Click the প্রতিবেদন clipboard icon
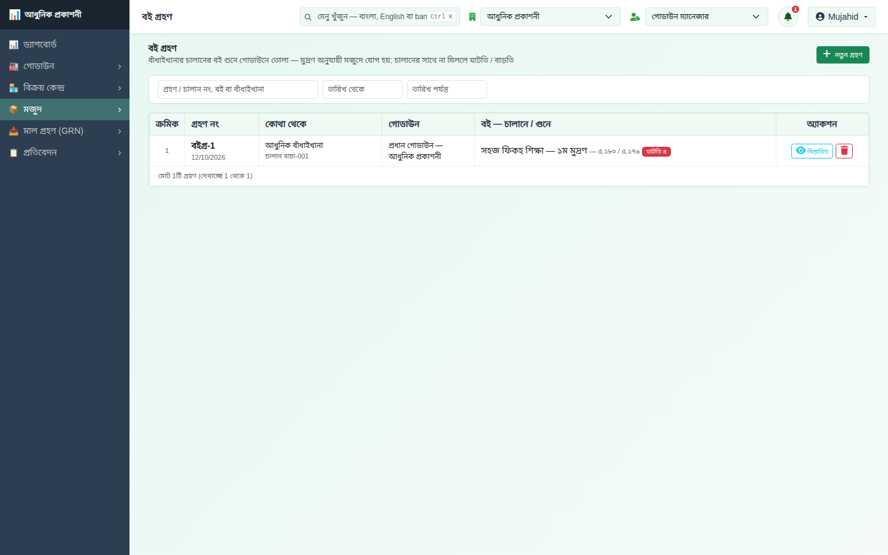 [x=14, y=153]
